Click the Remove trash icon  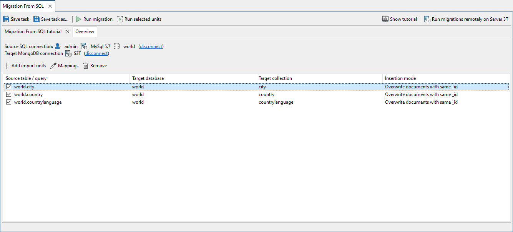coord(86,66)
